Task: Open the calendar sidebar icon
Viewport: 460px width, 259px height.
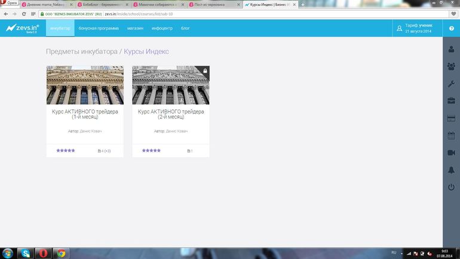Action: coord(451,136)
